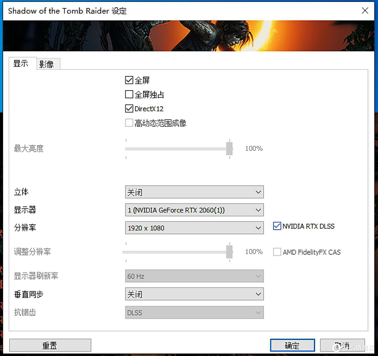Confirm settings with the 确定 button

292,345
